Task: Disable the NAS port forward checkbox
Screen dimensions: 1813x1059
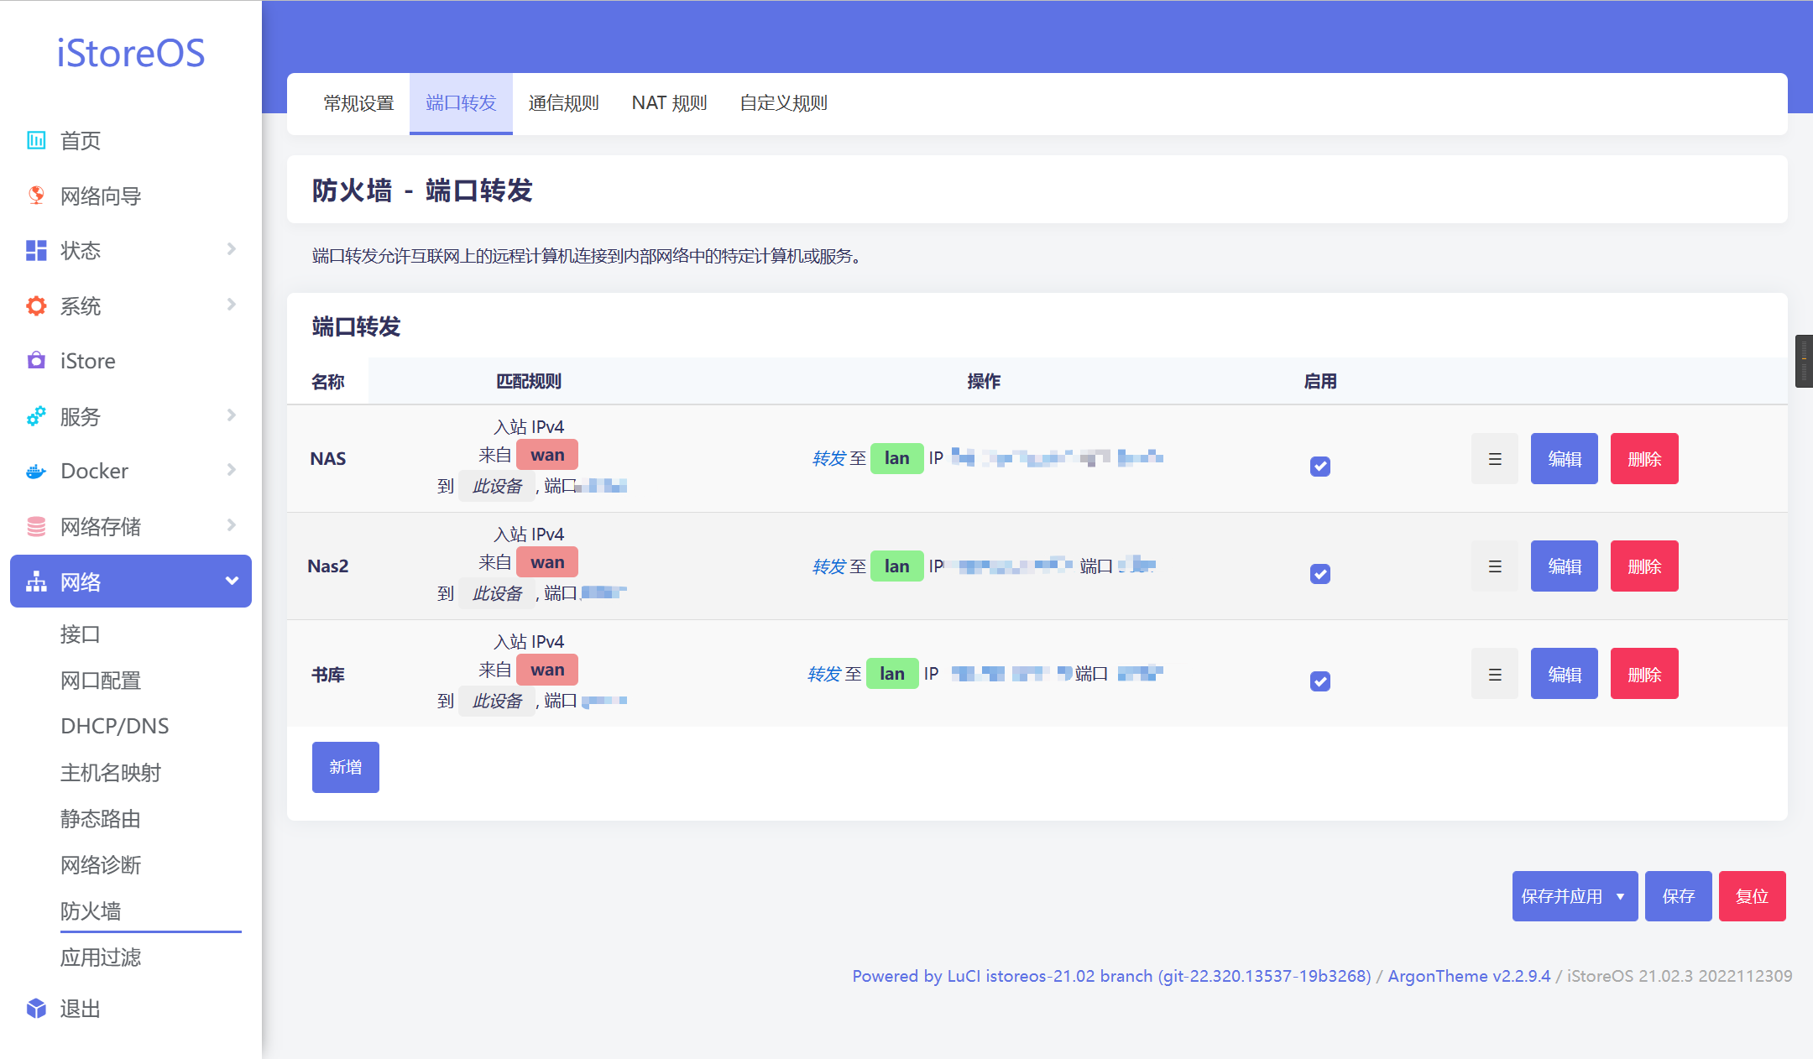Action: point(1319,467)
